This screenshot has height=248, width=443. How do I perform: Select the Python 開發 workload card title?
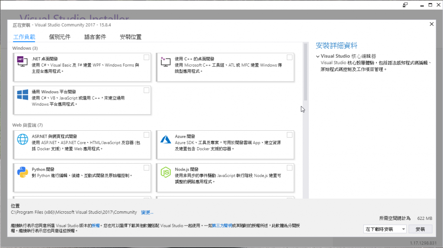point(43,169)
